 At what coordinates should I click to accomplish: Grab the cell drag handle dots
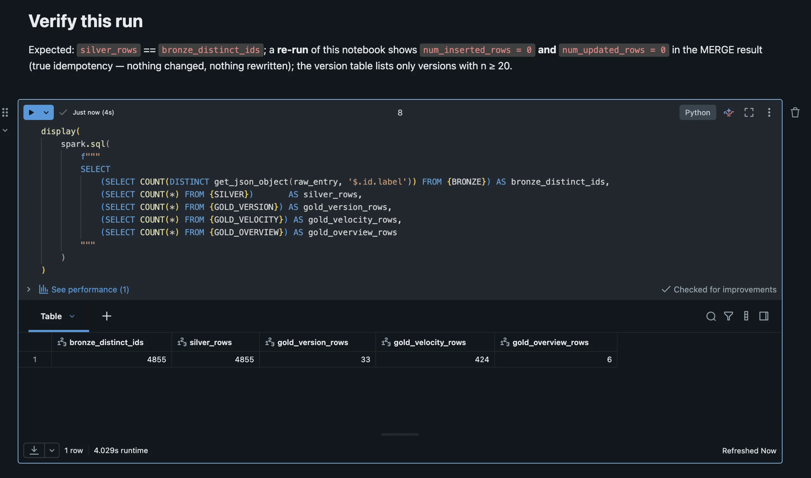5,112
